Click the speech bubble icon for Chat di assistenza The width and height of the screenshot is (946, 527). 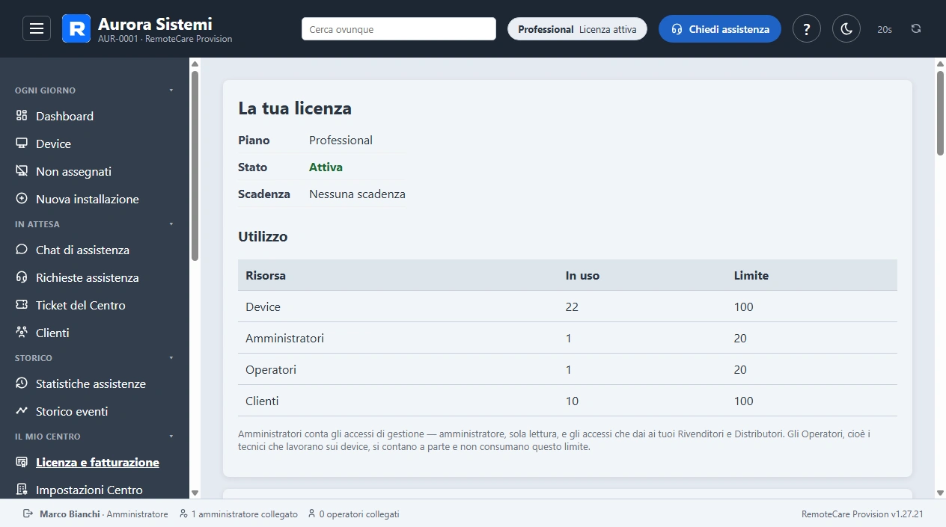point(22,250)
